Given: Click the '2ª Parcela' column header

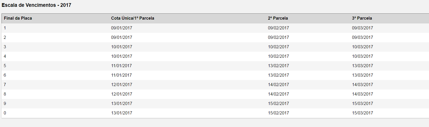Looking at the screenshot, I should point(278,18).
